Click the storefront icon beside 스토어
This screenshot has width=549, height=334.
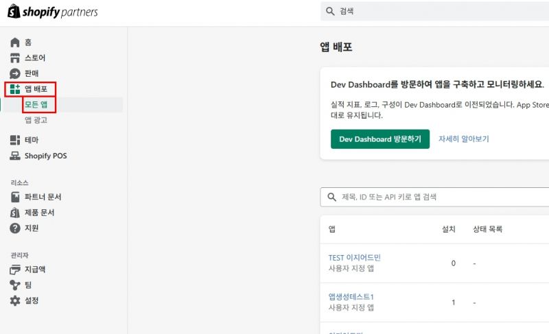15,58
